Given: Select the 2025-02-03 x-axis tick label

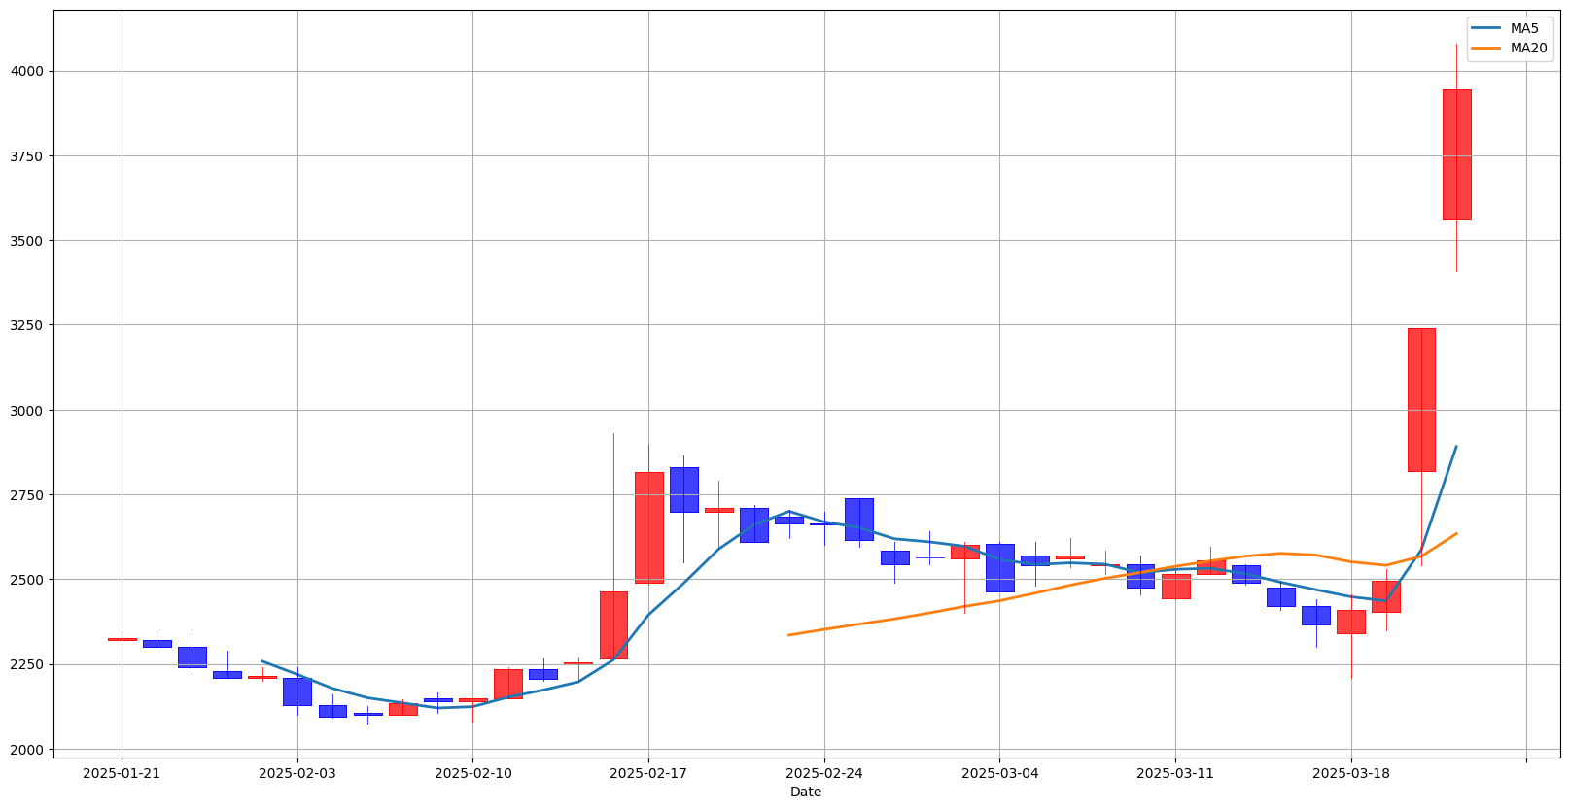Looking at the screenshot, I should point(297,774).
